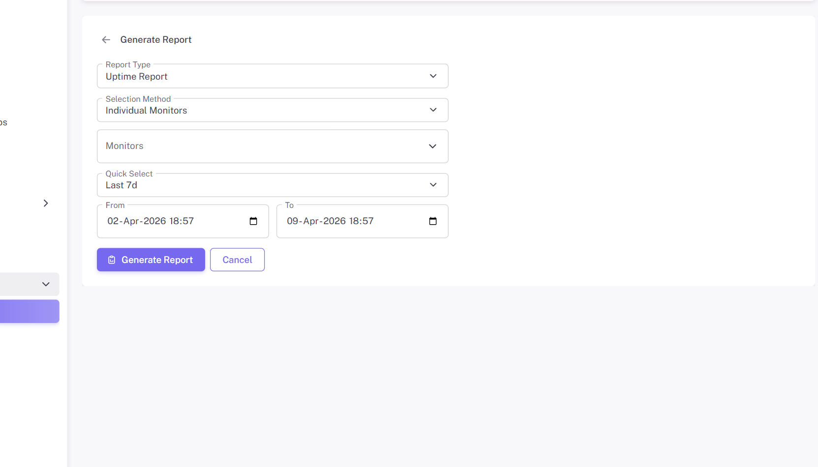Screen dimensions: 818x467
Task: Click the chevron on the Selection Method field
Action: pyautogui.click(x=433, y=110)
